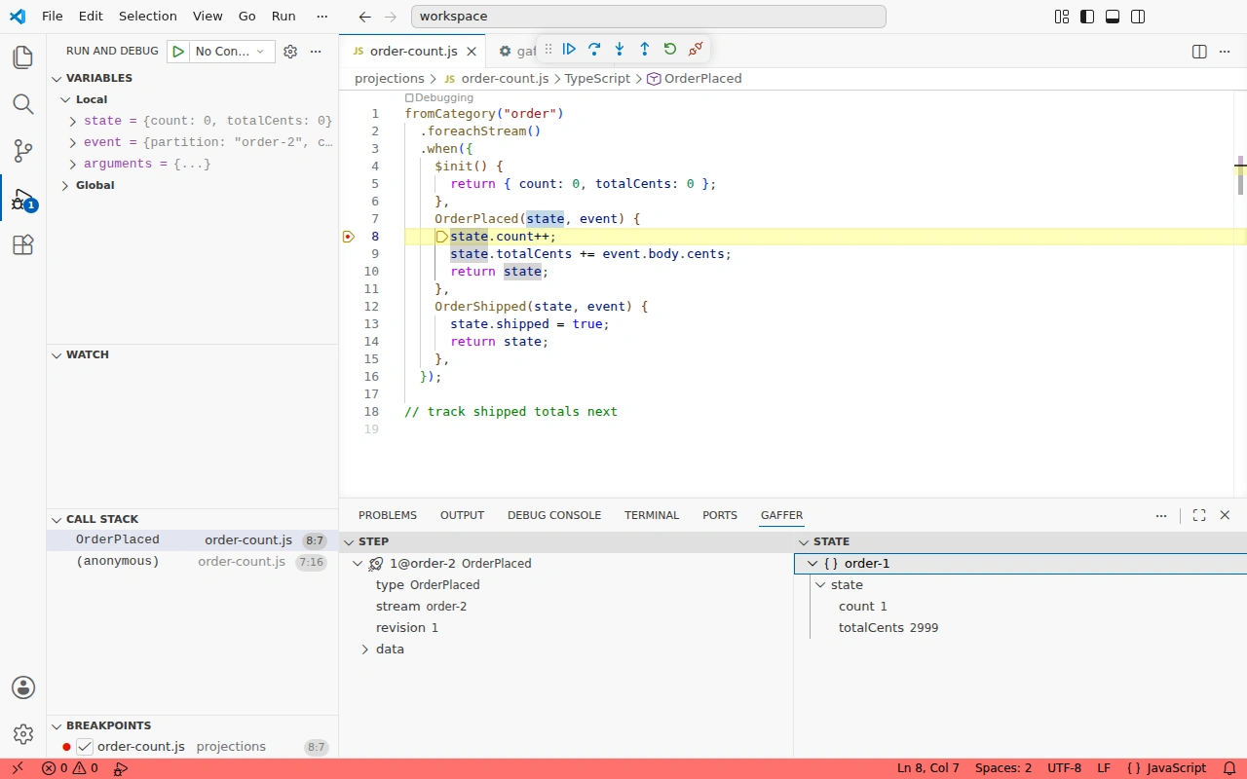Open the Extensions view

pos(23,245)
